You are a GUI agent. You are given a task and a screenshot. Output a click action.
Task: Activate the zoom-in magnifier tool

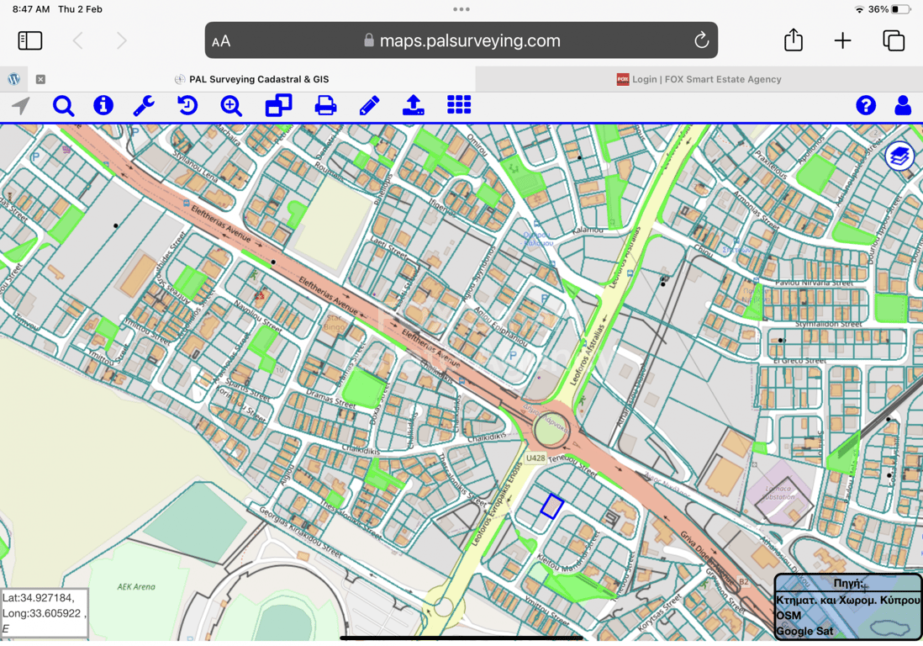point(231,106)
